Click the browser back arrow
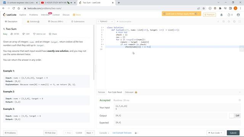The width and height of the screenshot is (244, 137). 3,8
